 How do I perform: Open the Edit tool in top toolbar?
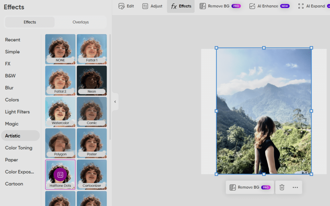tap(126, 6)
